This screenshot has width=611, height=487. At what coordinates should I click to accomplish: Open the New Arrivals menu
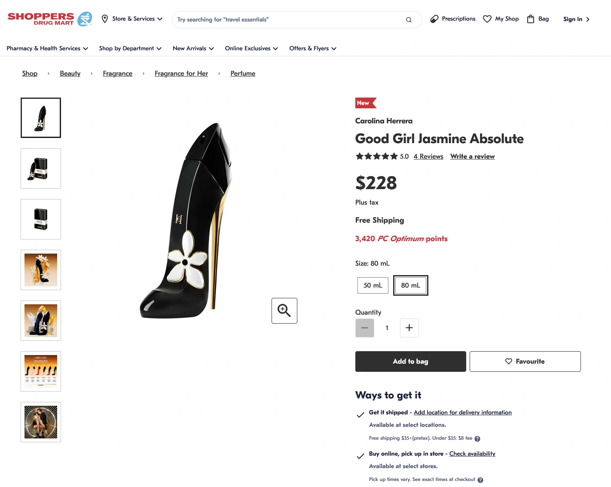[193, 49]
